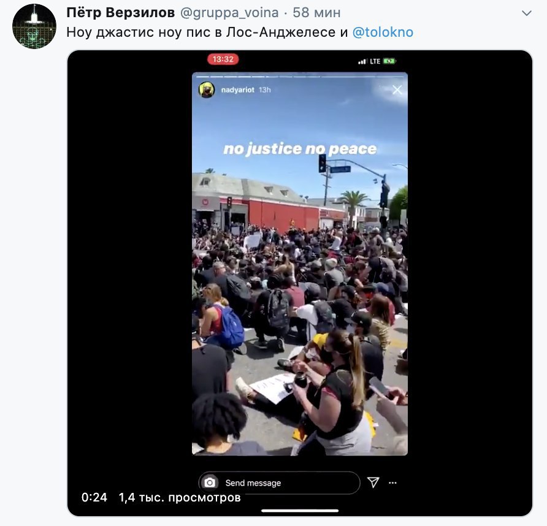Focus the Send message field

[279, 482]
